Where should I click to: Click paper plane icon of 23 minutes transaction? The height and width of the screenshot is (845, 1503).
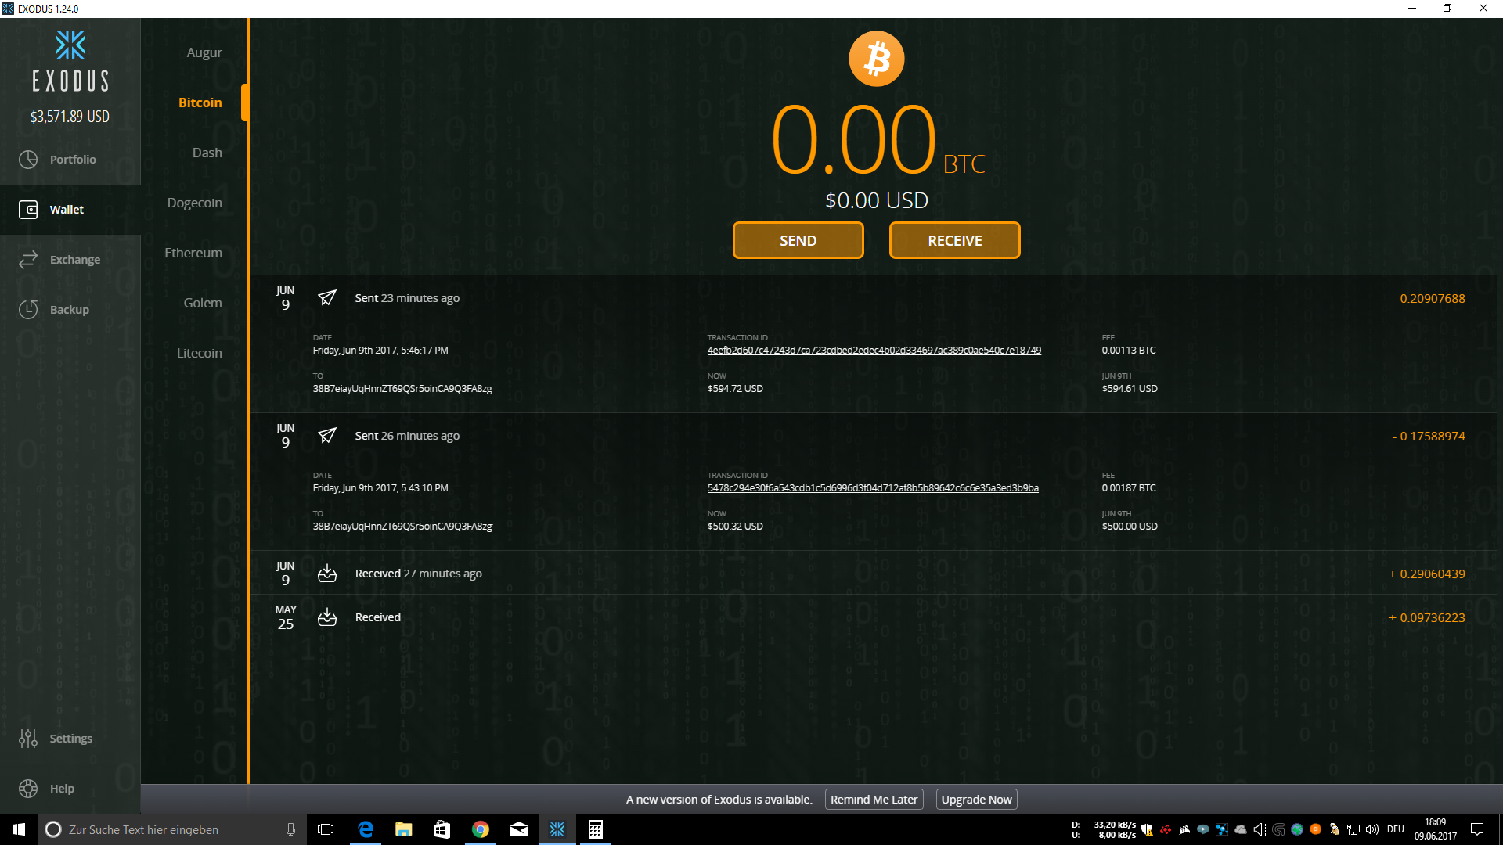coord(327,298)
